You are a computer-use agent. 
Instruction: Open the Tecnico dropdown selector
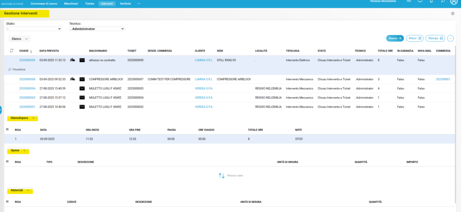(96, 29)
